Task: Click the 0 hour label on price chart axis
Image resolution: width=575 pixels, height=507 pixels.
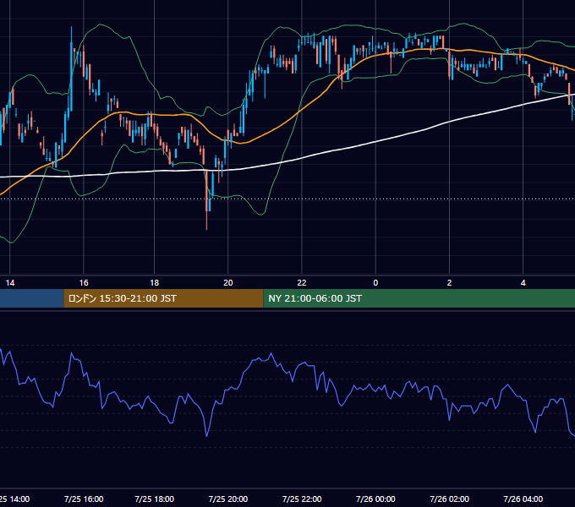Action: pos(375,283)
